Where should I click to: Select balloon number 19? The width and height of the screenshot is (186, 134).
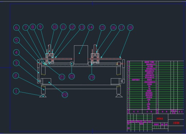click(x=92, y=77)
